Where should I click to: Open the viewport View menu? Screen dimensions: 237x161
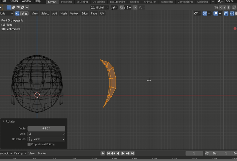(35, 13)
